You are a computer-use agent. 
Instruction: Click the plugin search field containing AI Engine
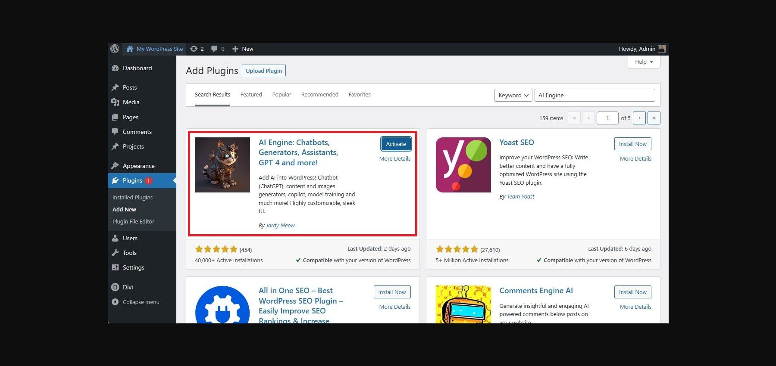coord(595,95)
